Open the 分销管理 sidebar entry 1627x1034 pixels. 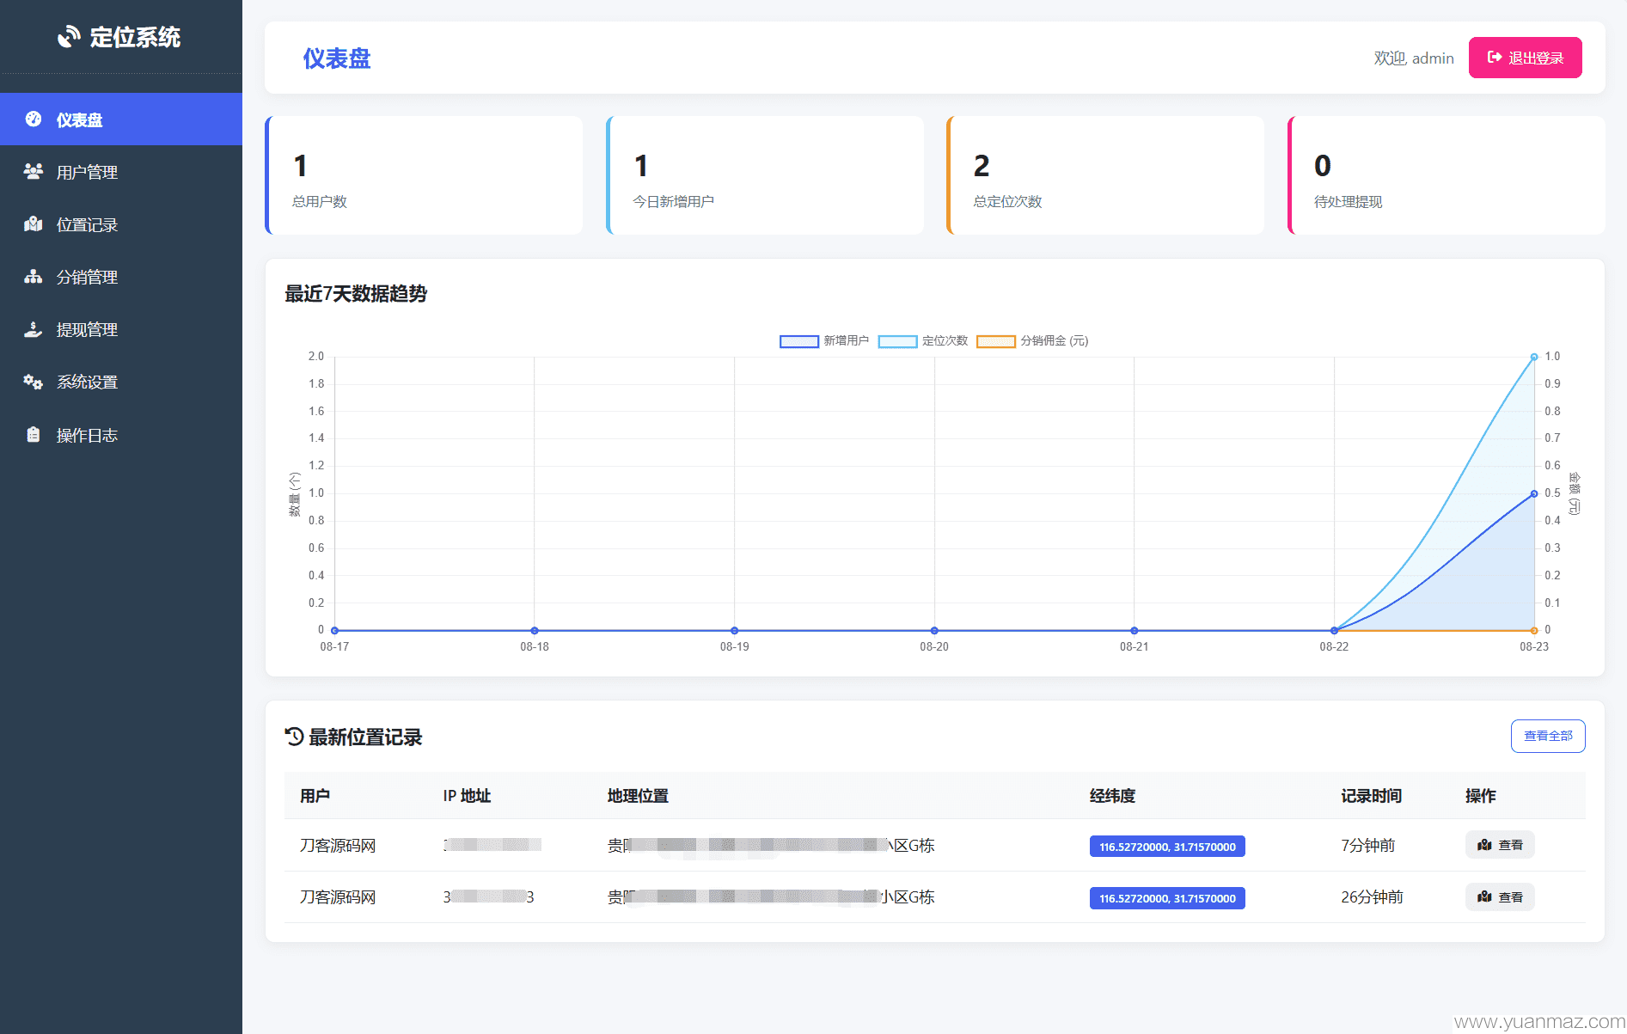pyautogui.click(x=121, y=277)
